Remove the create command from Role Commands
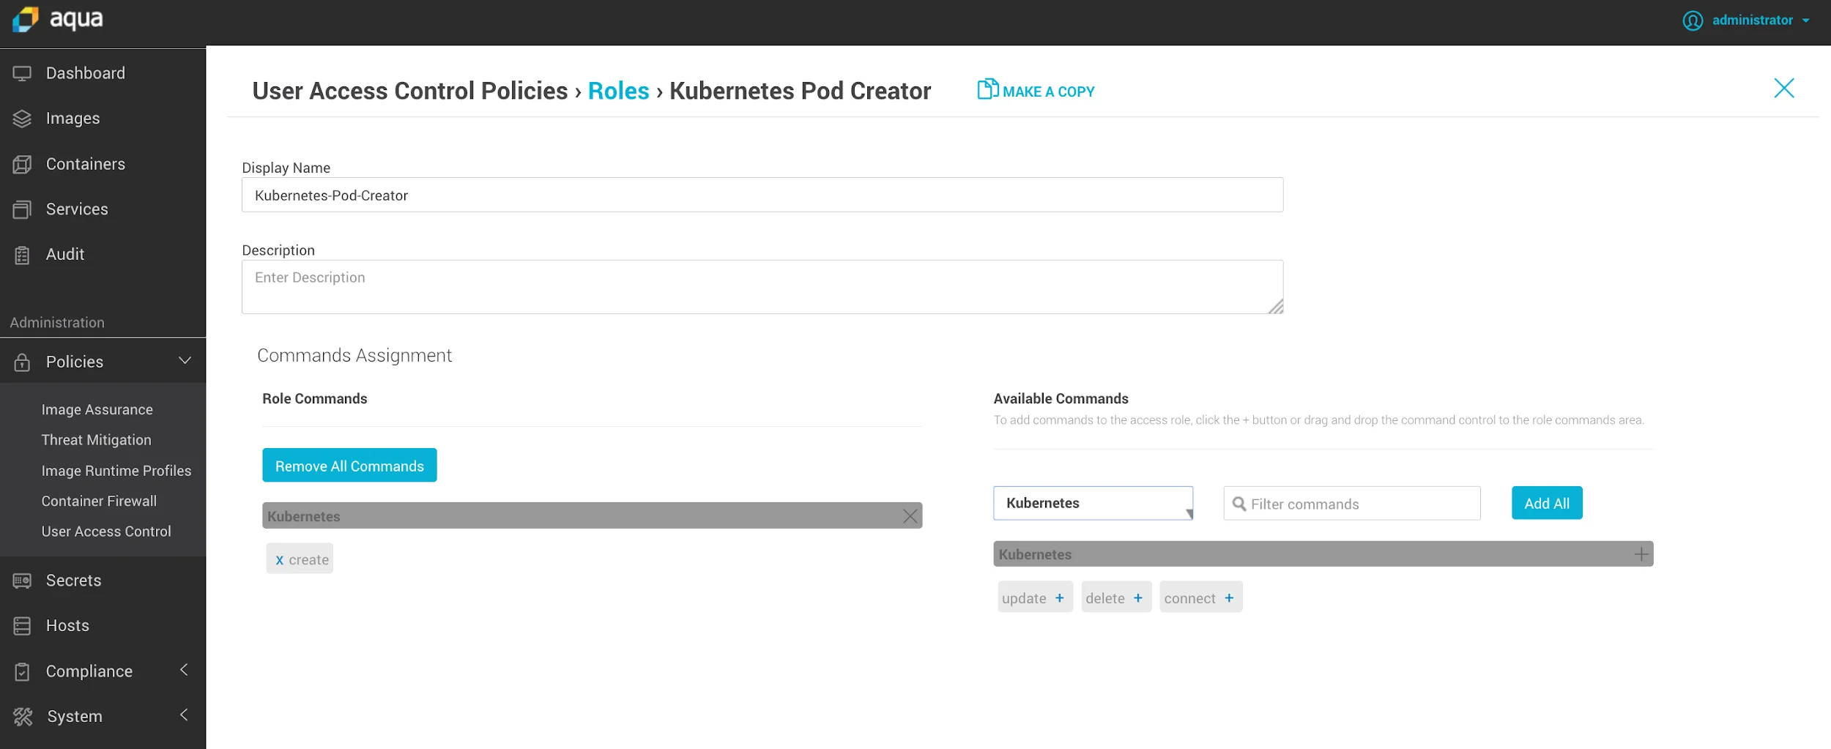Screen dimensions: 1831x749 click(279, 559)
